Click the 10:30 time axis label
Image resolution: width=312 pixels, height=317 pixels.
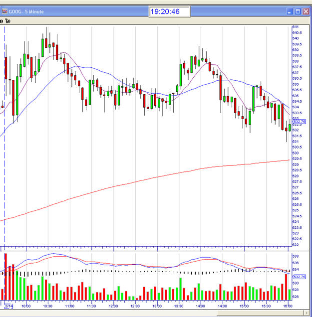pyautogui.click(x=48, y=306)
